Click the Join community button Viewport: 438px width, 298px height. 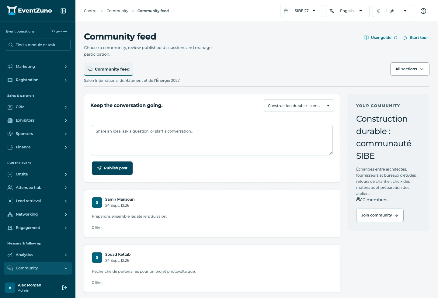pyautogui.click(x=380, y=215)
